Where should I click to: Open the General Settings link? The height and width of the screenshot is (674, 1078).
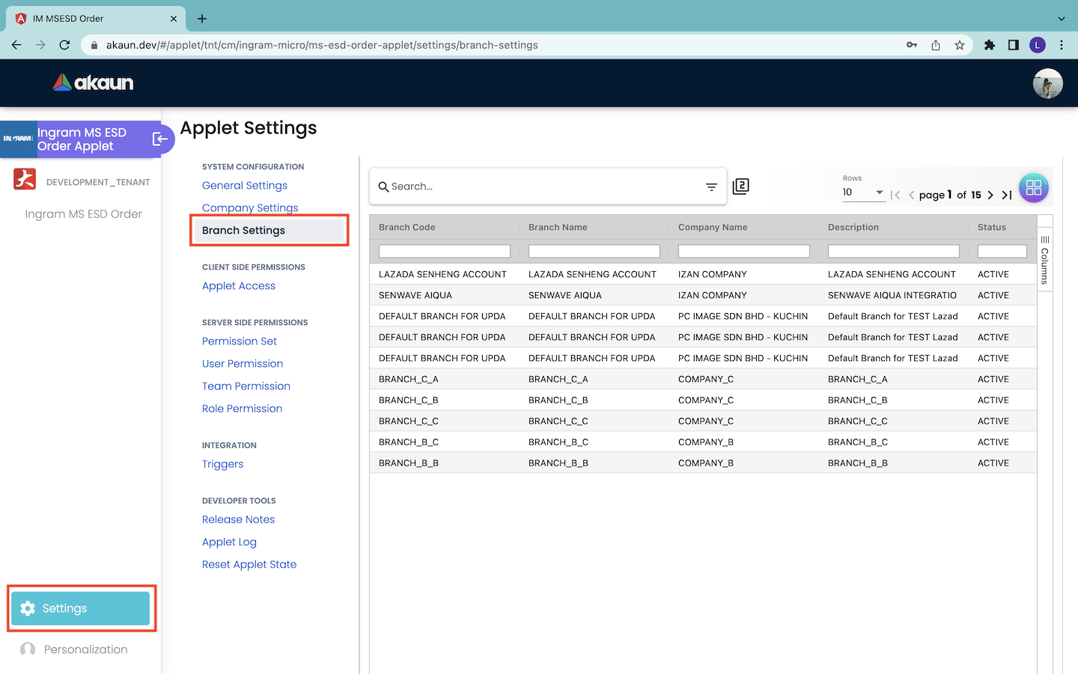(x=245, y=186)
